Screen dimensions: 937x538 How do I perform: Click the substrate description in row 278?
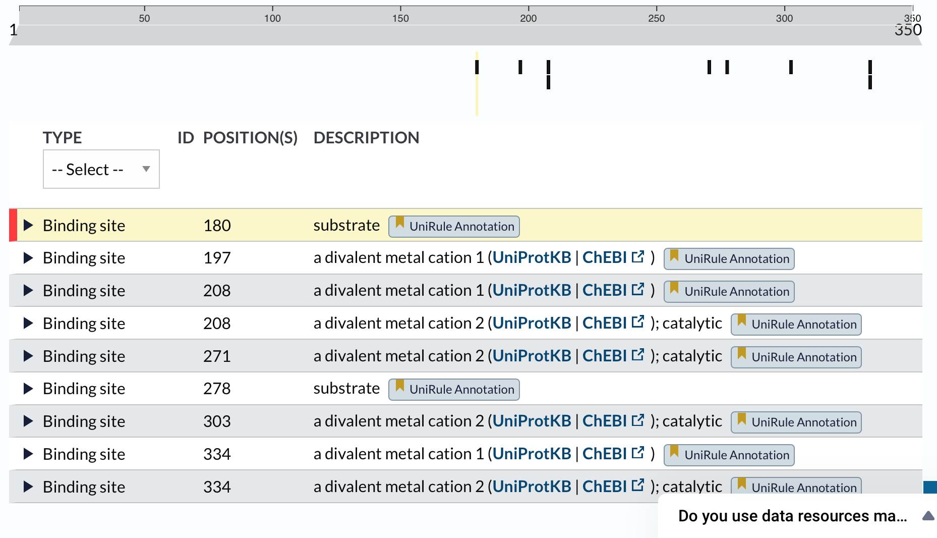pos(346,388)
